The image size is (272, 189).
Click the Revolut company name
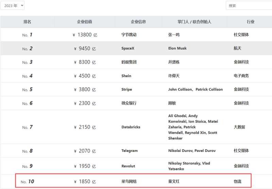[x=128, y=166]
